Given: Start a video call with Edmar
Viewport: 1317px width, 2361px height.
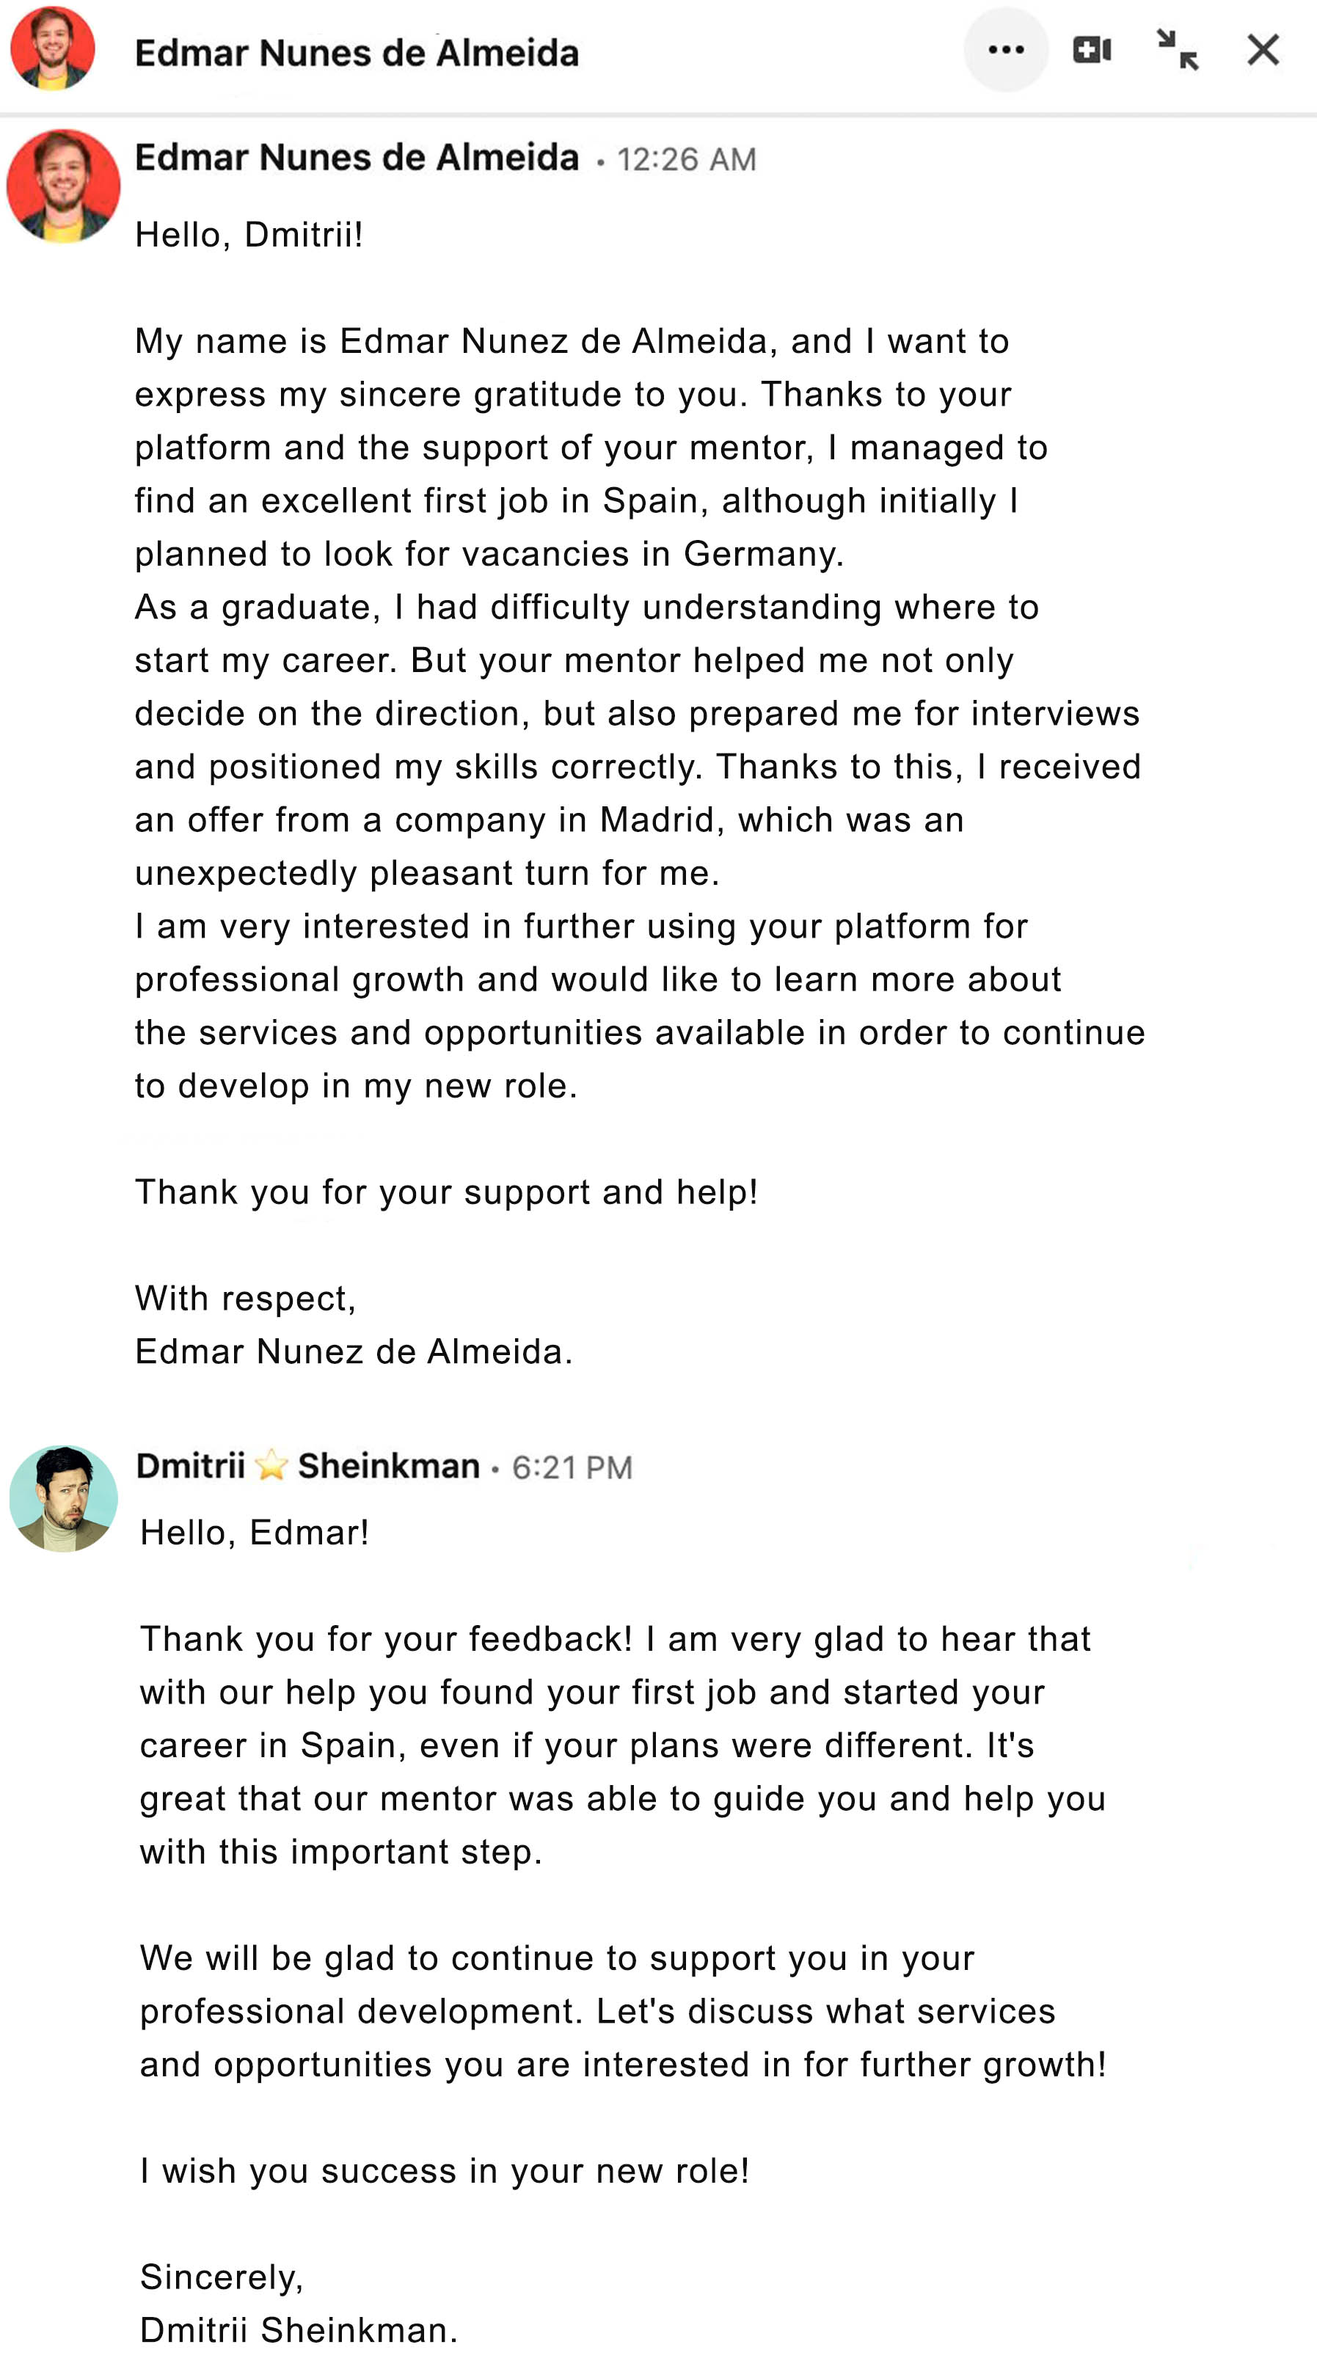Looking at the screenshot, I should (1090, 49).
